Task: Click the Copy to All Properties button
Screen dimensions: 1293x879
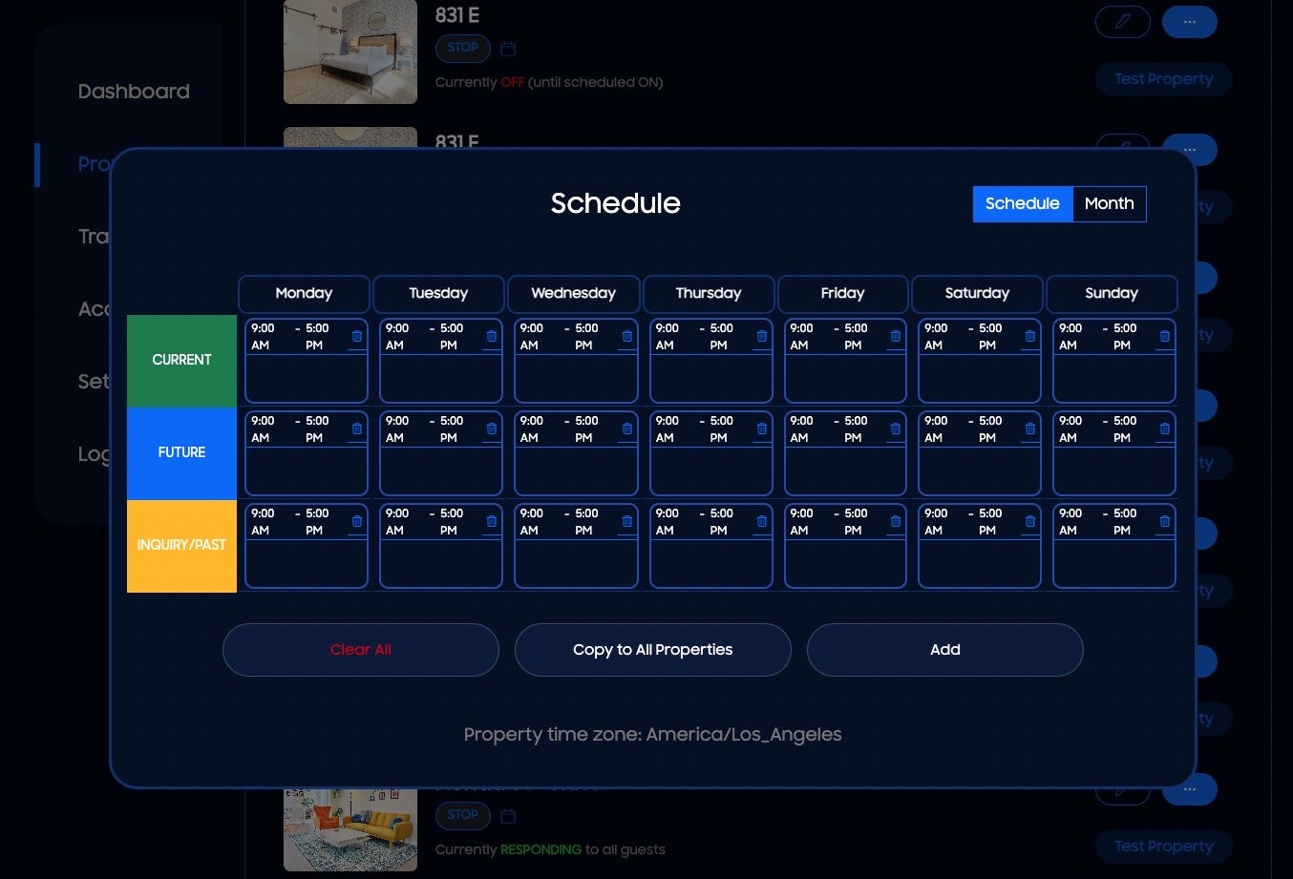Action: [652, 649]
